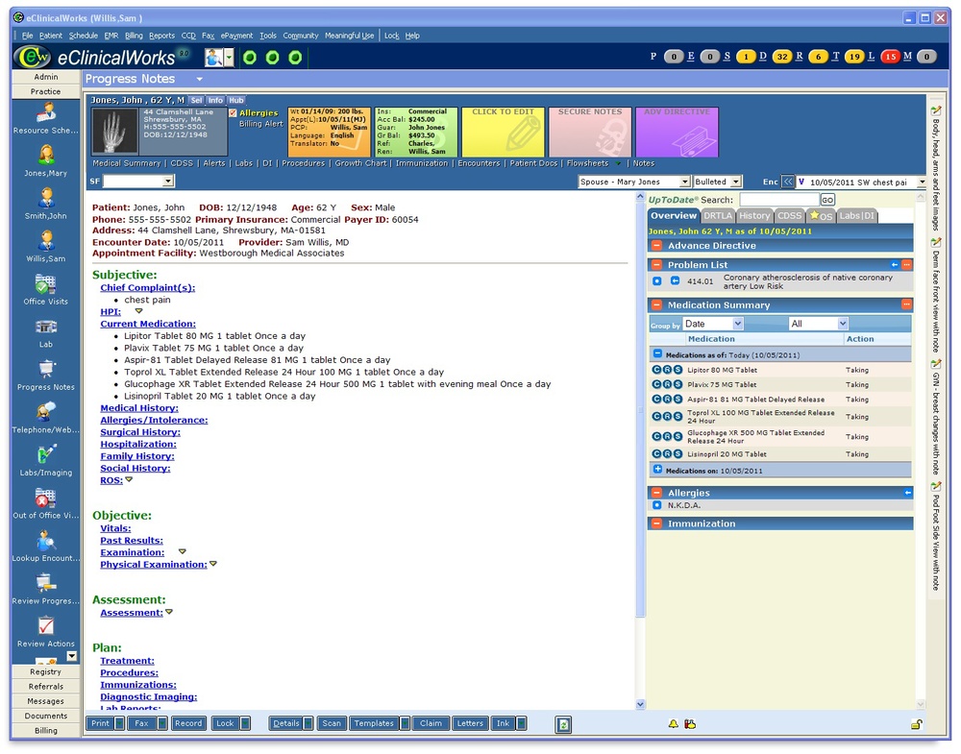Open the Progress Notes title dropdown arrow
The height and width of the screenshot is (754, 961).
199,79
